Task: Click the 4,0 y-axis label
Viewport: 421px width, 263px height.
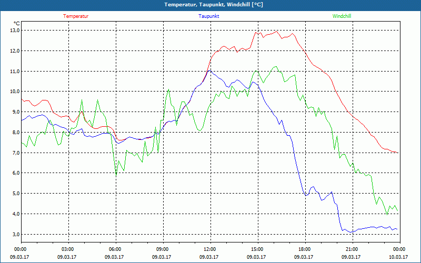Action: pyautogui.click(x=16, y=214)
